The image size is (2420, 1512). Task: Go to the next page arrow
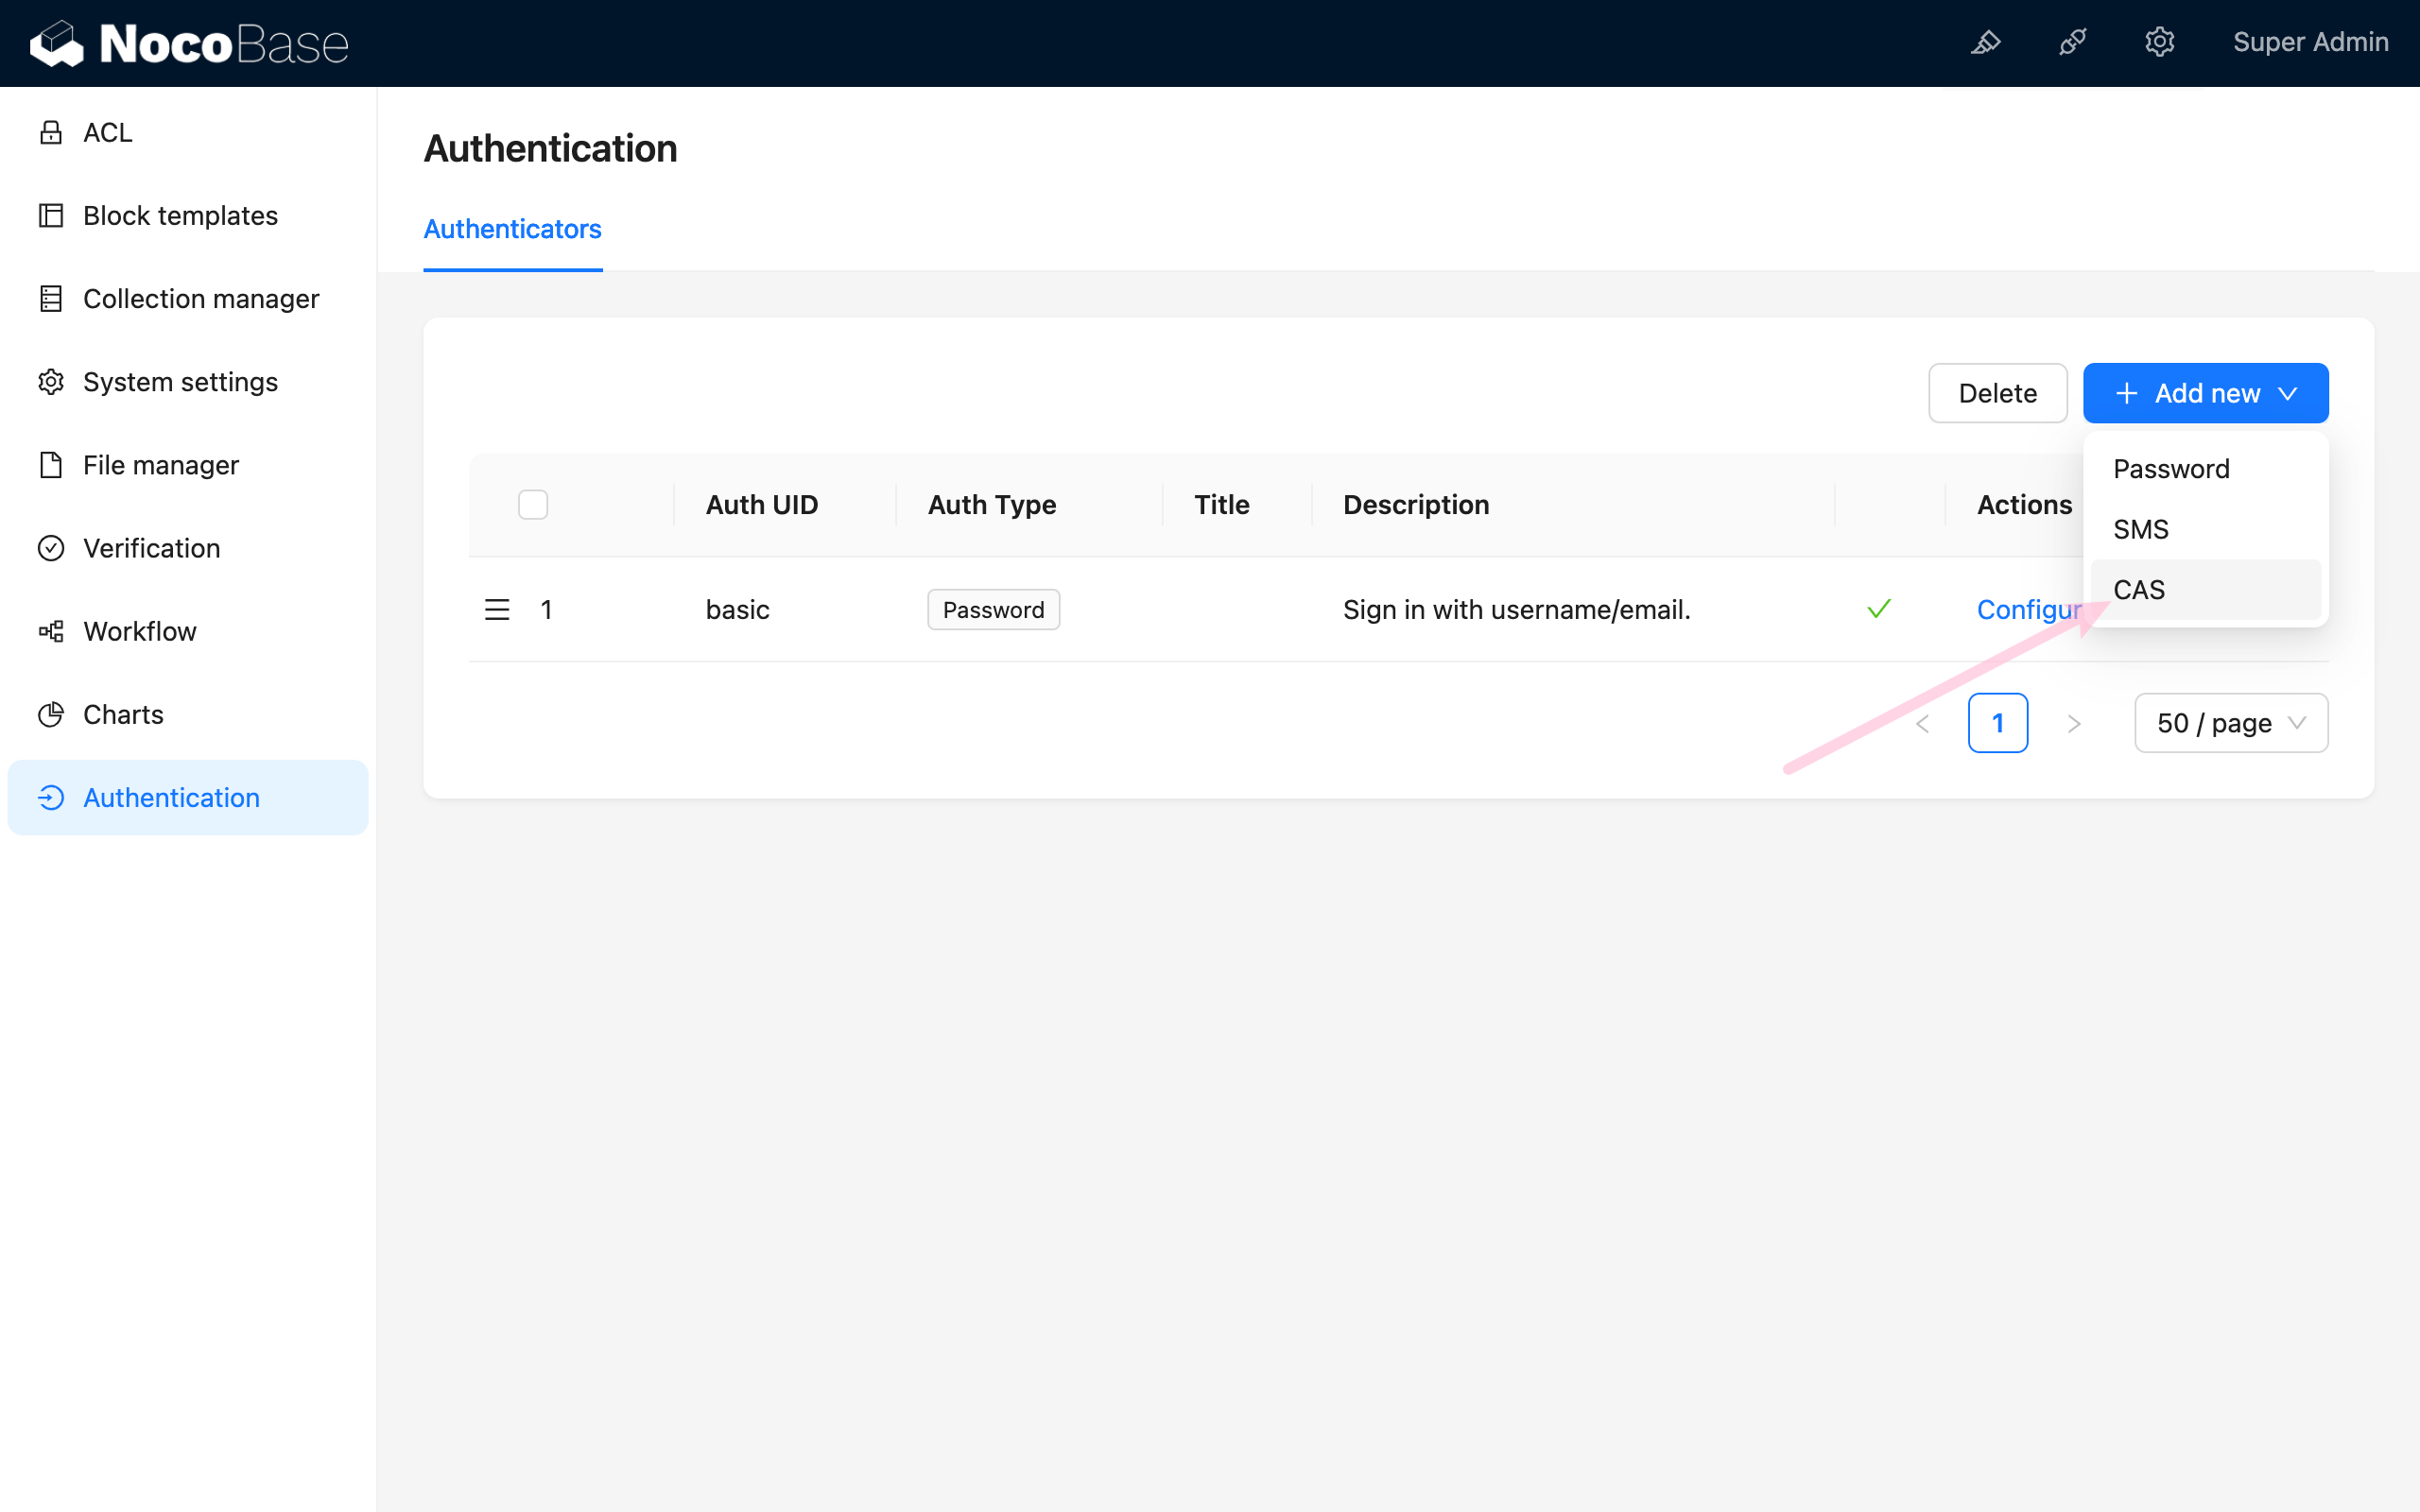[x=2074, y=723]
